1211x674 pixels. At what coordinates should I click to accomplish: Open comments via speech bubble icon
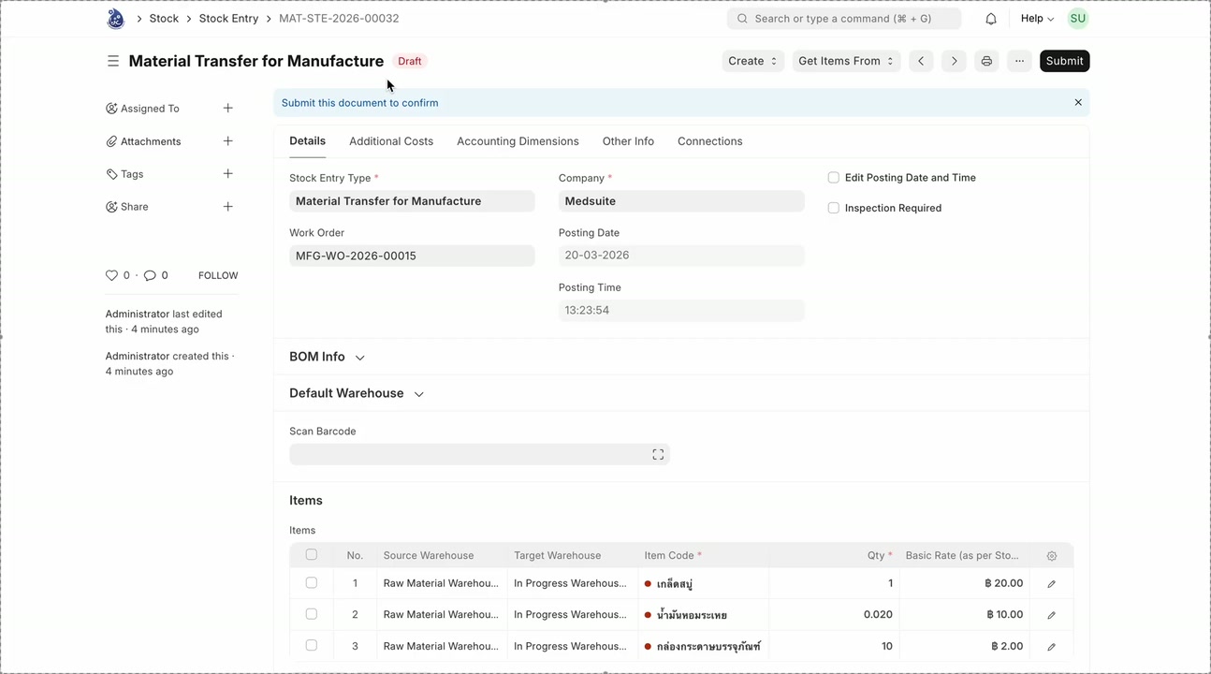[x=150, y=275]
